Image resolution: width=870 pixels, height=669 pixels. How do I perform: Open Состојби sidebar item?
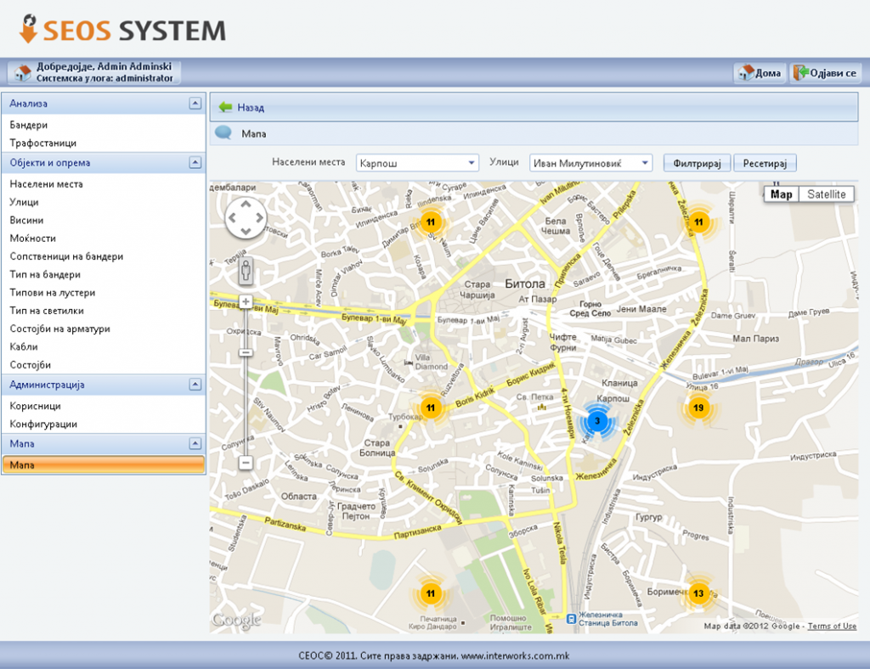tap(31, 365)
